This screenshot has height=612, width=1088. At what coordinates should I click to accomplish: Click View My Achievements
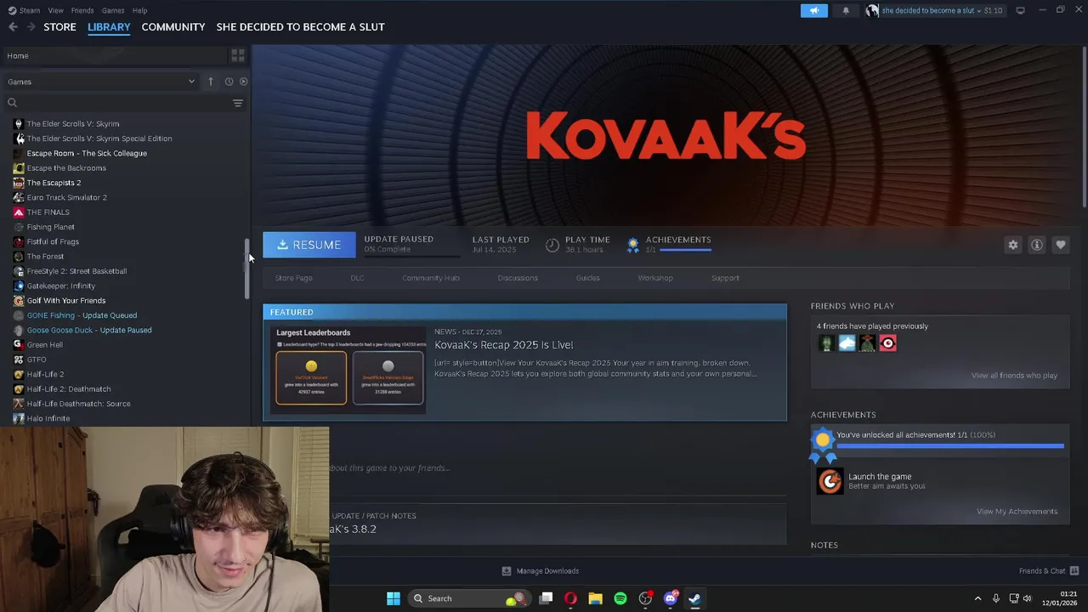pos(1017,512)
